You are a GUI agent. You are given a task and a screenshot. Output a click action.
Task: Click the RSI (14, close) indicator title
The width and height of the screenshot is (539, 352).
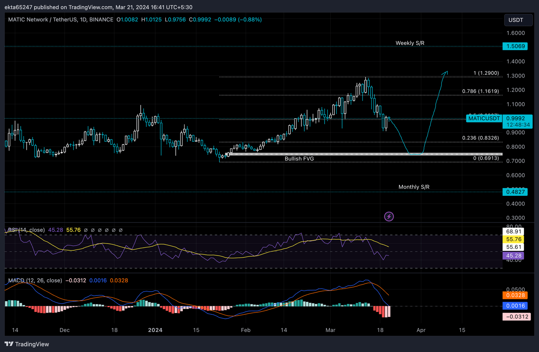(x=27, y=230)
